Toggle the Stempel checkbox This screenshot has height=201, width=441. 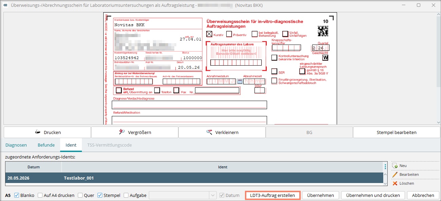coord(100,195)
